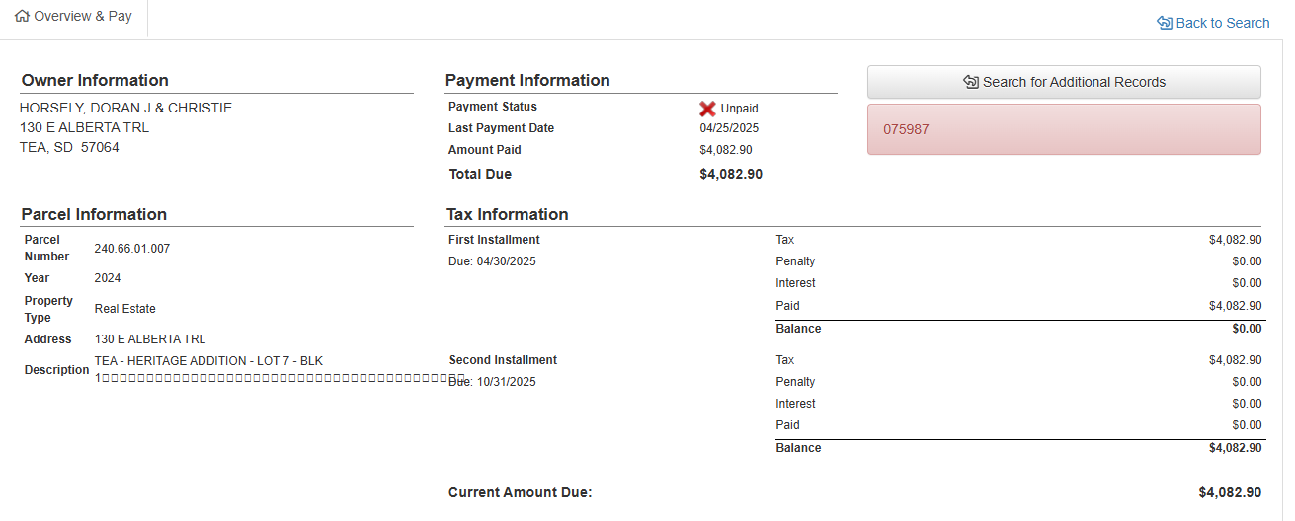This screenshot has width=1295, height=521.
Task: Click the Second Installment label
Action: (503, 360)
